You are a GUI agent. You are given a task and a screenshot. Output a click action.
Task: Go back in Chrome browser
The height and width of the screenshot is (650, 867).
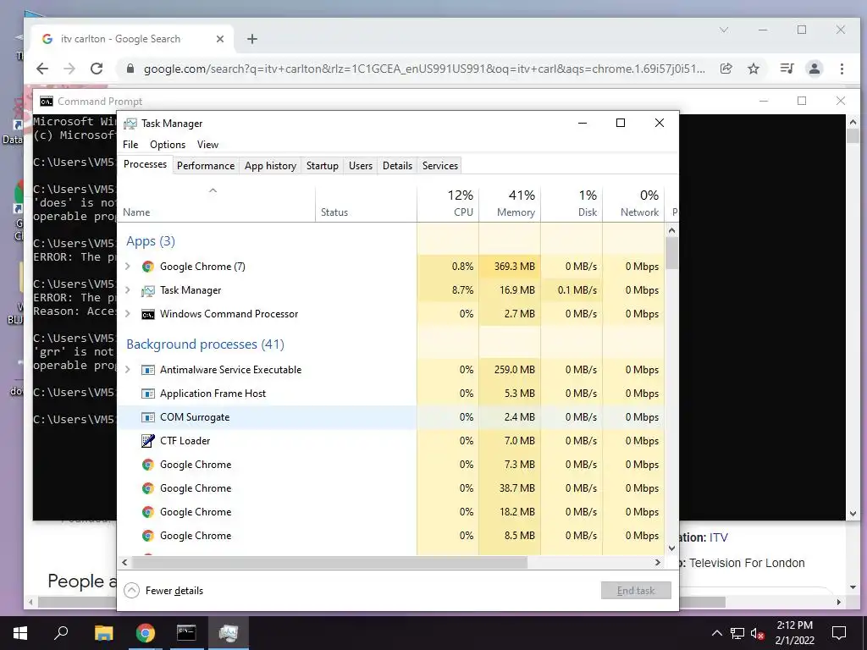pos(42,69)
